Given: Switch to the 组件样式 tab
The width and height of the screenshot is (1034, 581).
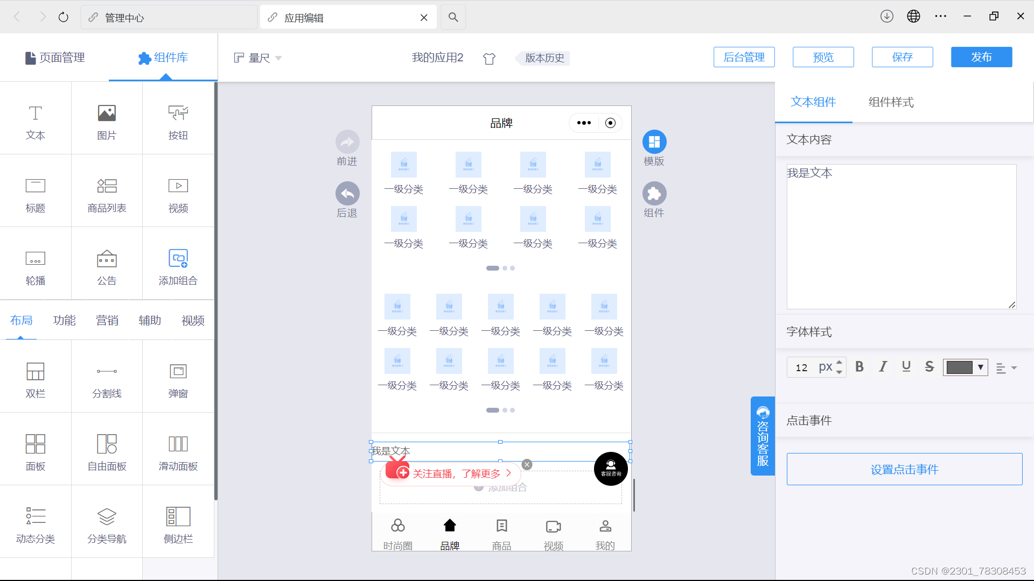Looking at the screenshot, I should point(891,102).
